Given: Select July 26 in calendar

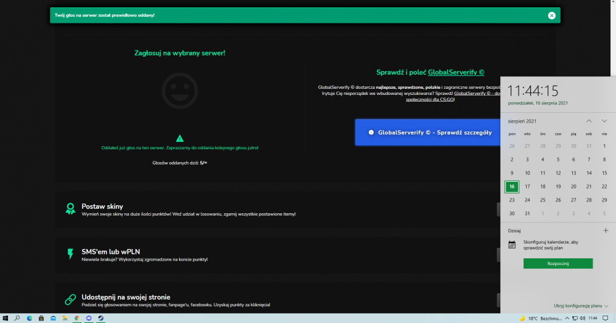Looking at the screenshot, I should (x=511, y=146).
